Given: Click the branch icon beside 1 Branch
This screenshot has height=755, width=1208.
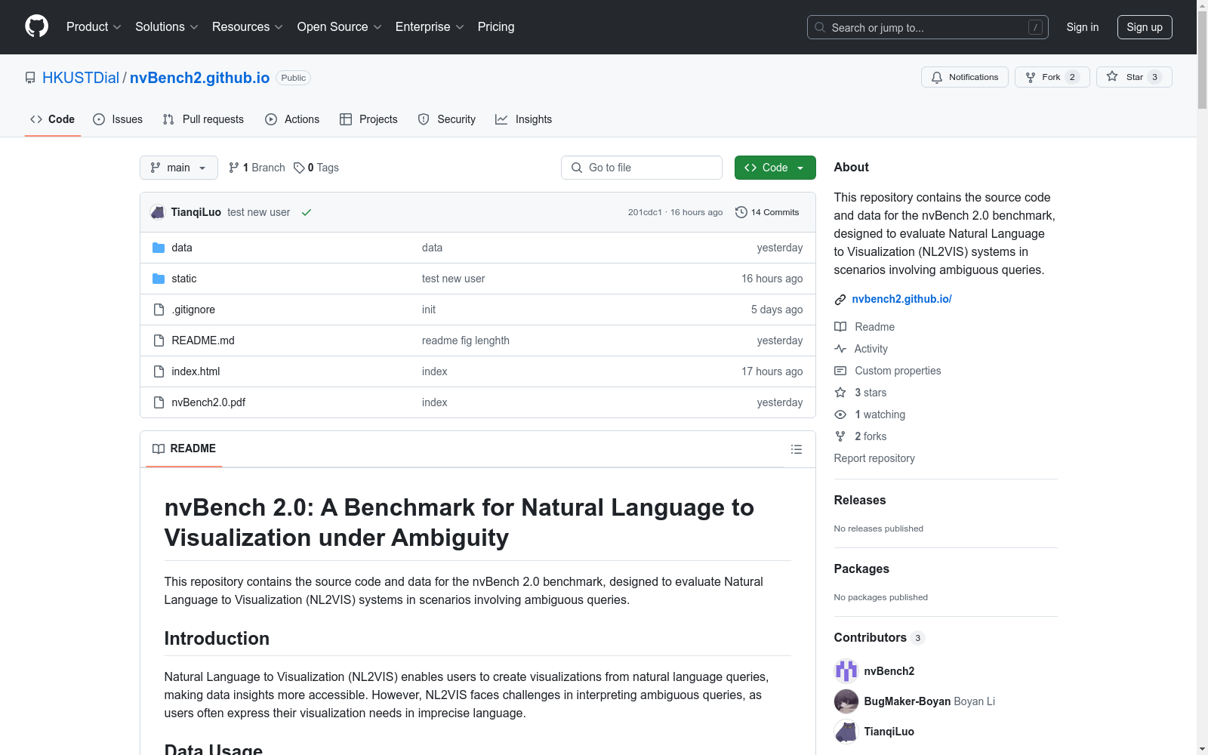Looking at the screenshot, I should tap(234, 168).
